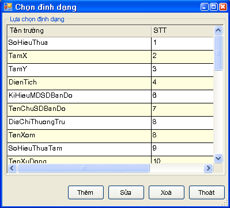Viewport: 230px width, 208px height.
Task: Select the DiaChiThuongTru cell
Action: 80,123
